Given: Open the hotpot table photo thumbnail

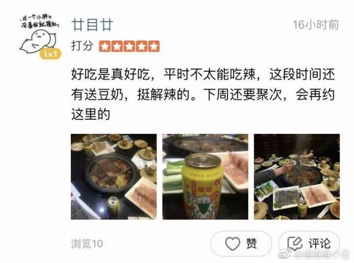Looking at the screenshot, I should pos(114,177).
